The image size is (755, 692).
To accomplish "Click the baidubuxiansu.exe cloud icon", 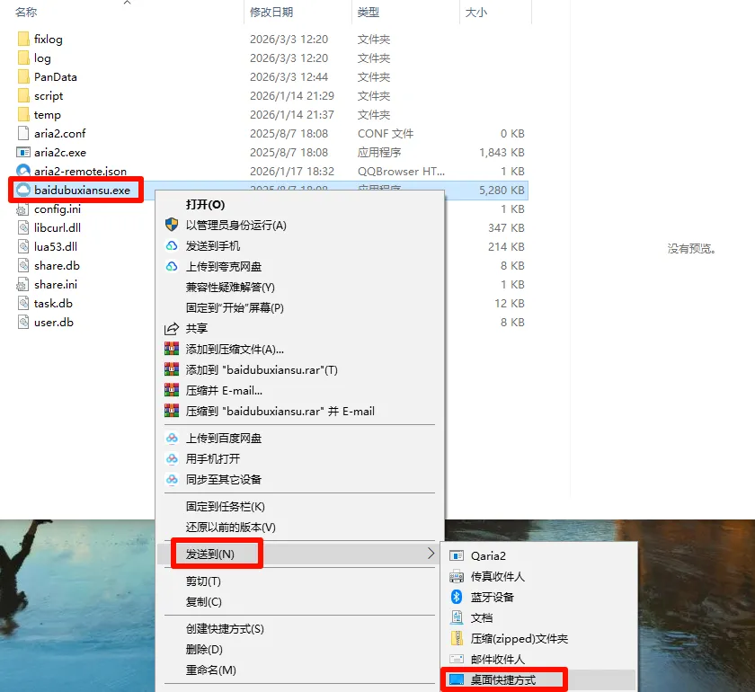I will [23, 190].
